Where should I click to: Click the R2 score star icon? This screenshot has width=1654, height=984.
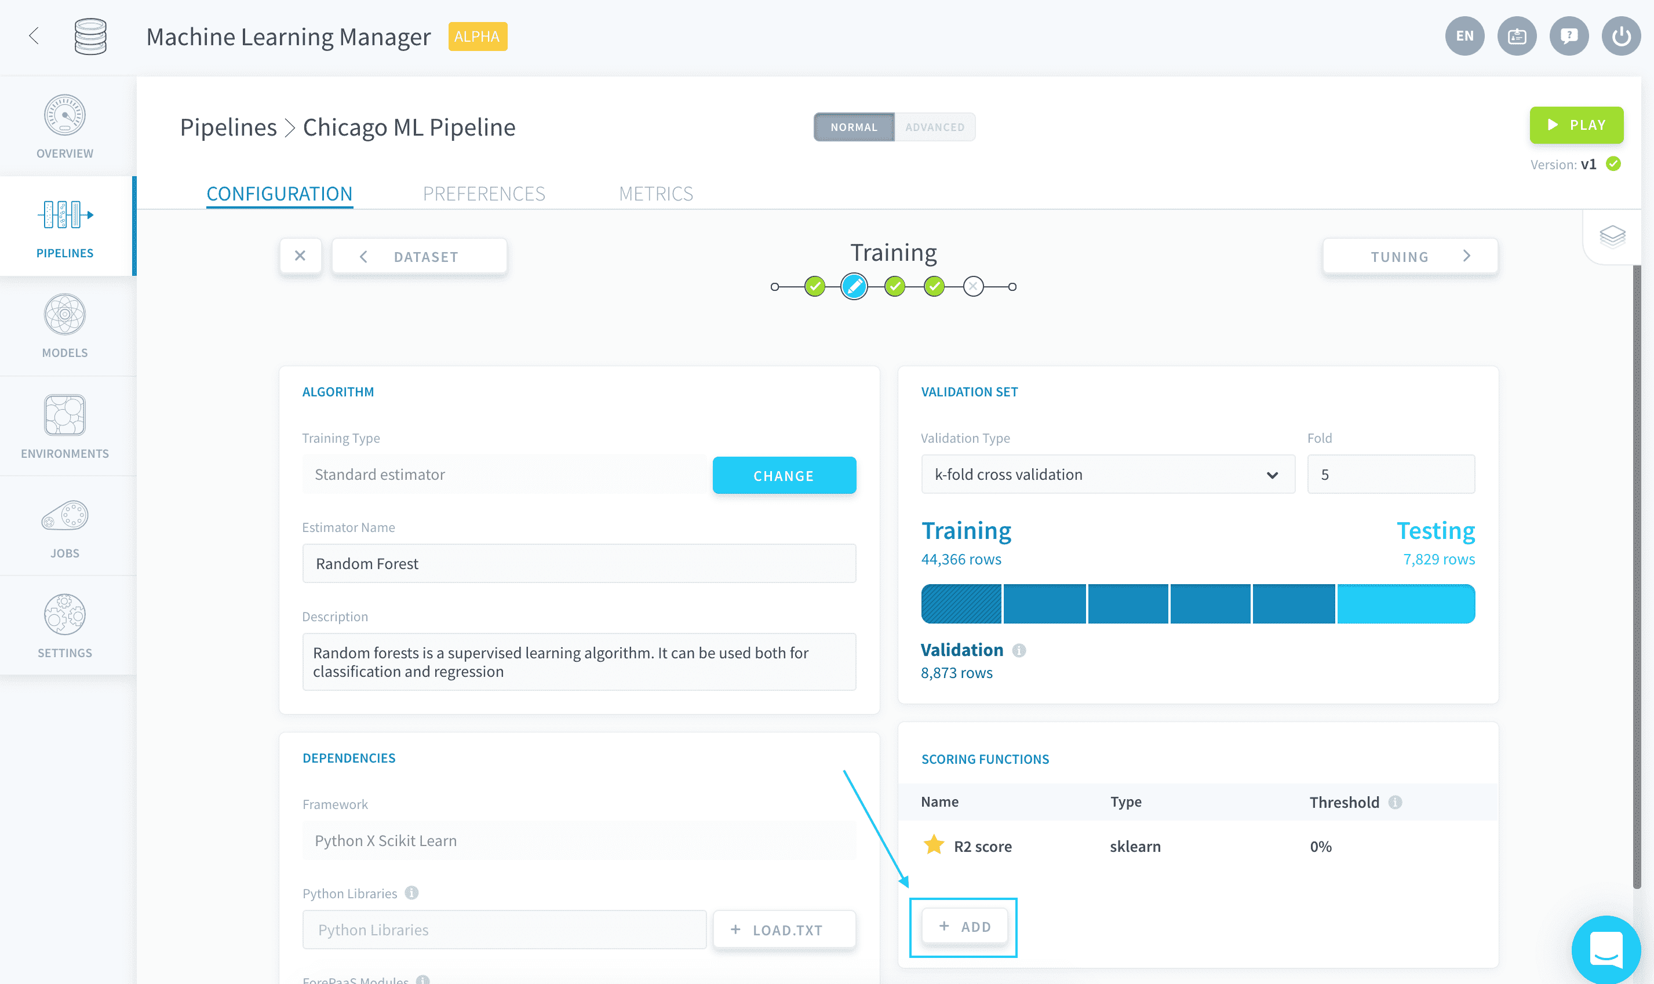tap(934, 845)
